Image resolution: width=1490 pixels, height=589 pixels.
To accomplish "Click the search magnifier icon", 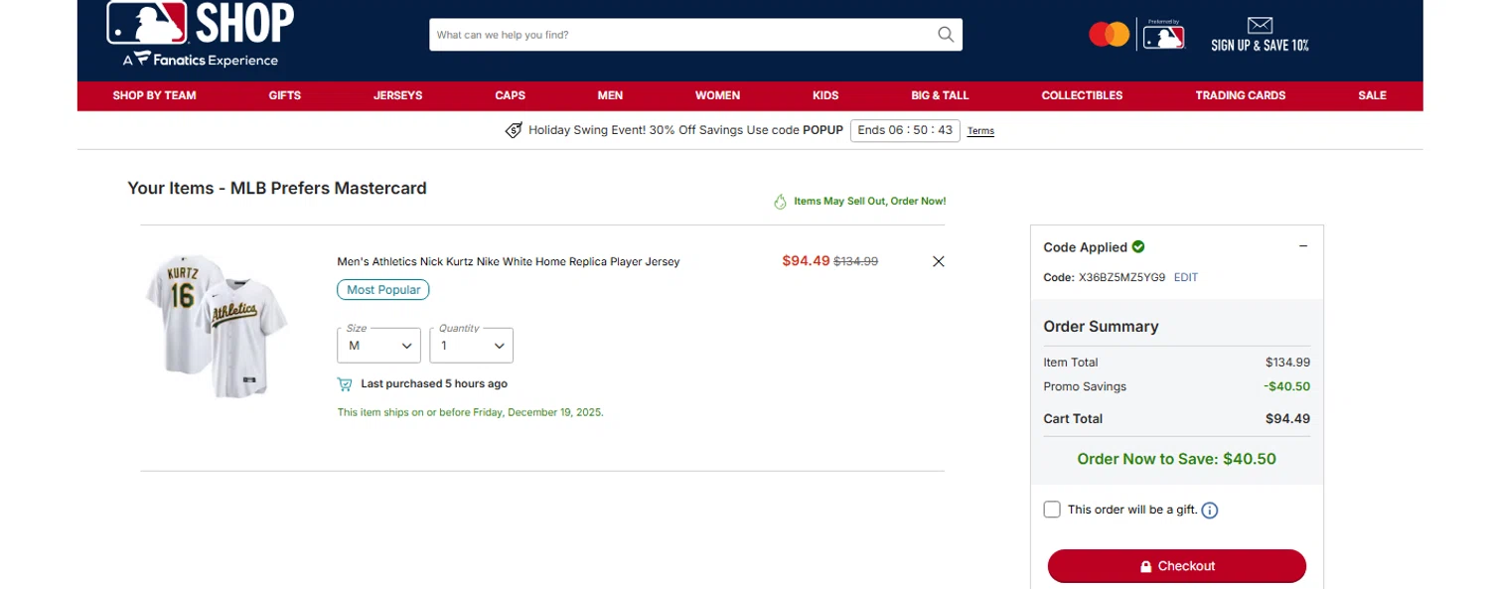I will coord(946,35).
